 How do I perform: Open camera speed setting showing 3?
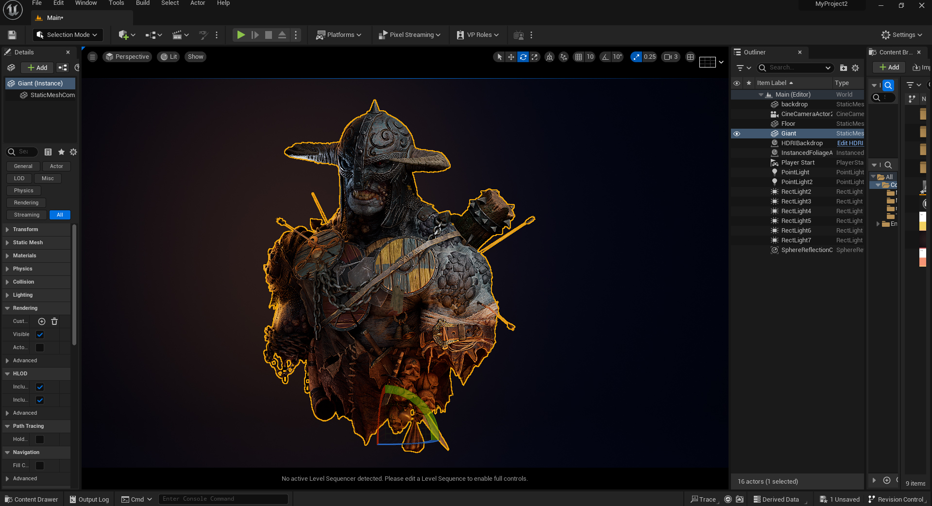coord(671,57)
